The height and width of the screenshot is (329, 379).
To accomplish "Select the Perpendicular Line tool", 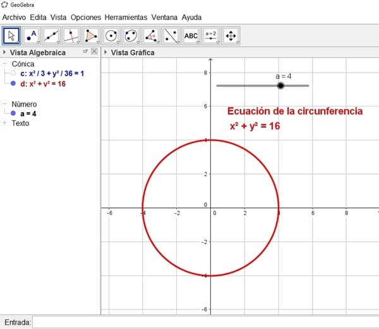I will pos(72,36).
